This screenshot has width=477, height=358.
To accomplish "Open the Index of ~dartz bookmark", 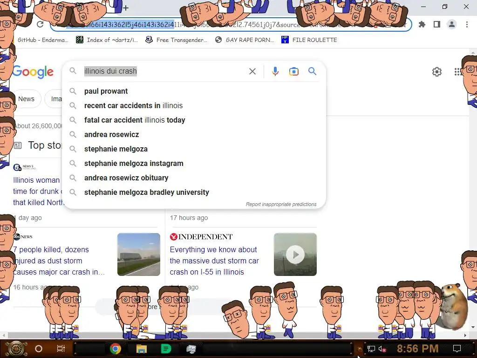I will tap(107, 40).
